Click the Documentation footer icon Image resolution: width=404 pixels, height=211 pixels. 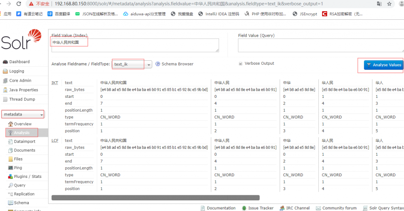point(203,208)
